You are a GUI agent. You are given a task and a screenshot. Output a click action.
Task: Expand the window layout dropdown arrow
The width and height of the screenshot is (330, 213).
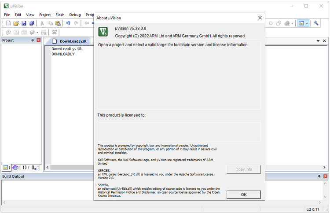(x=307, y=23)
